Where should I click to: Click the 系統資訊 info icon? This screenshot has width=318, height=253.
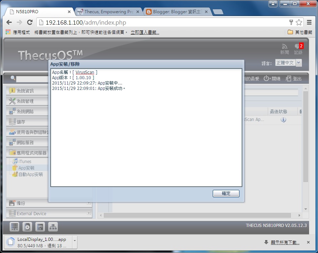(x=12, y=90)
